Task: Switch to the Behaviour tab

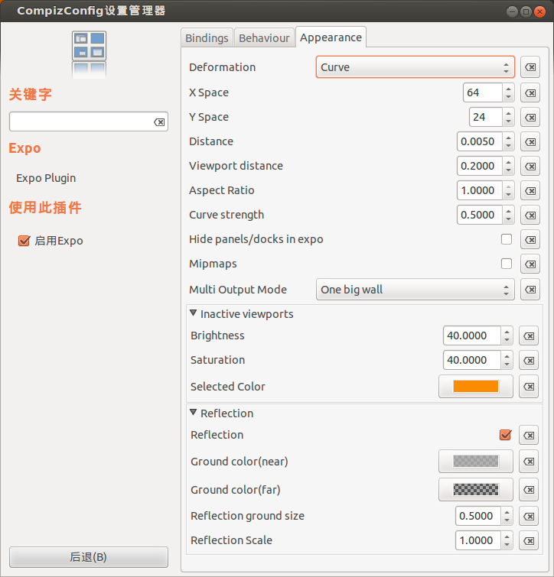Action: 264,38
